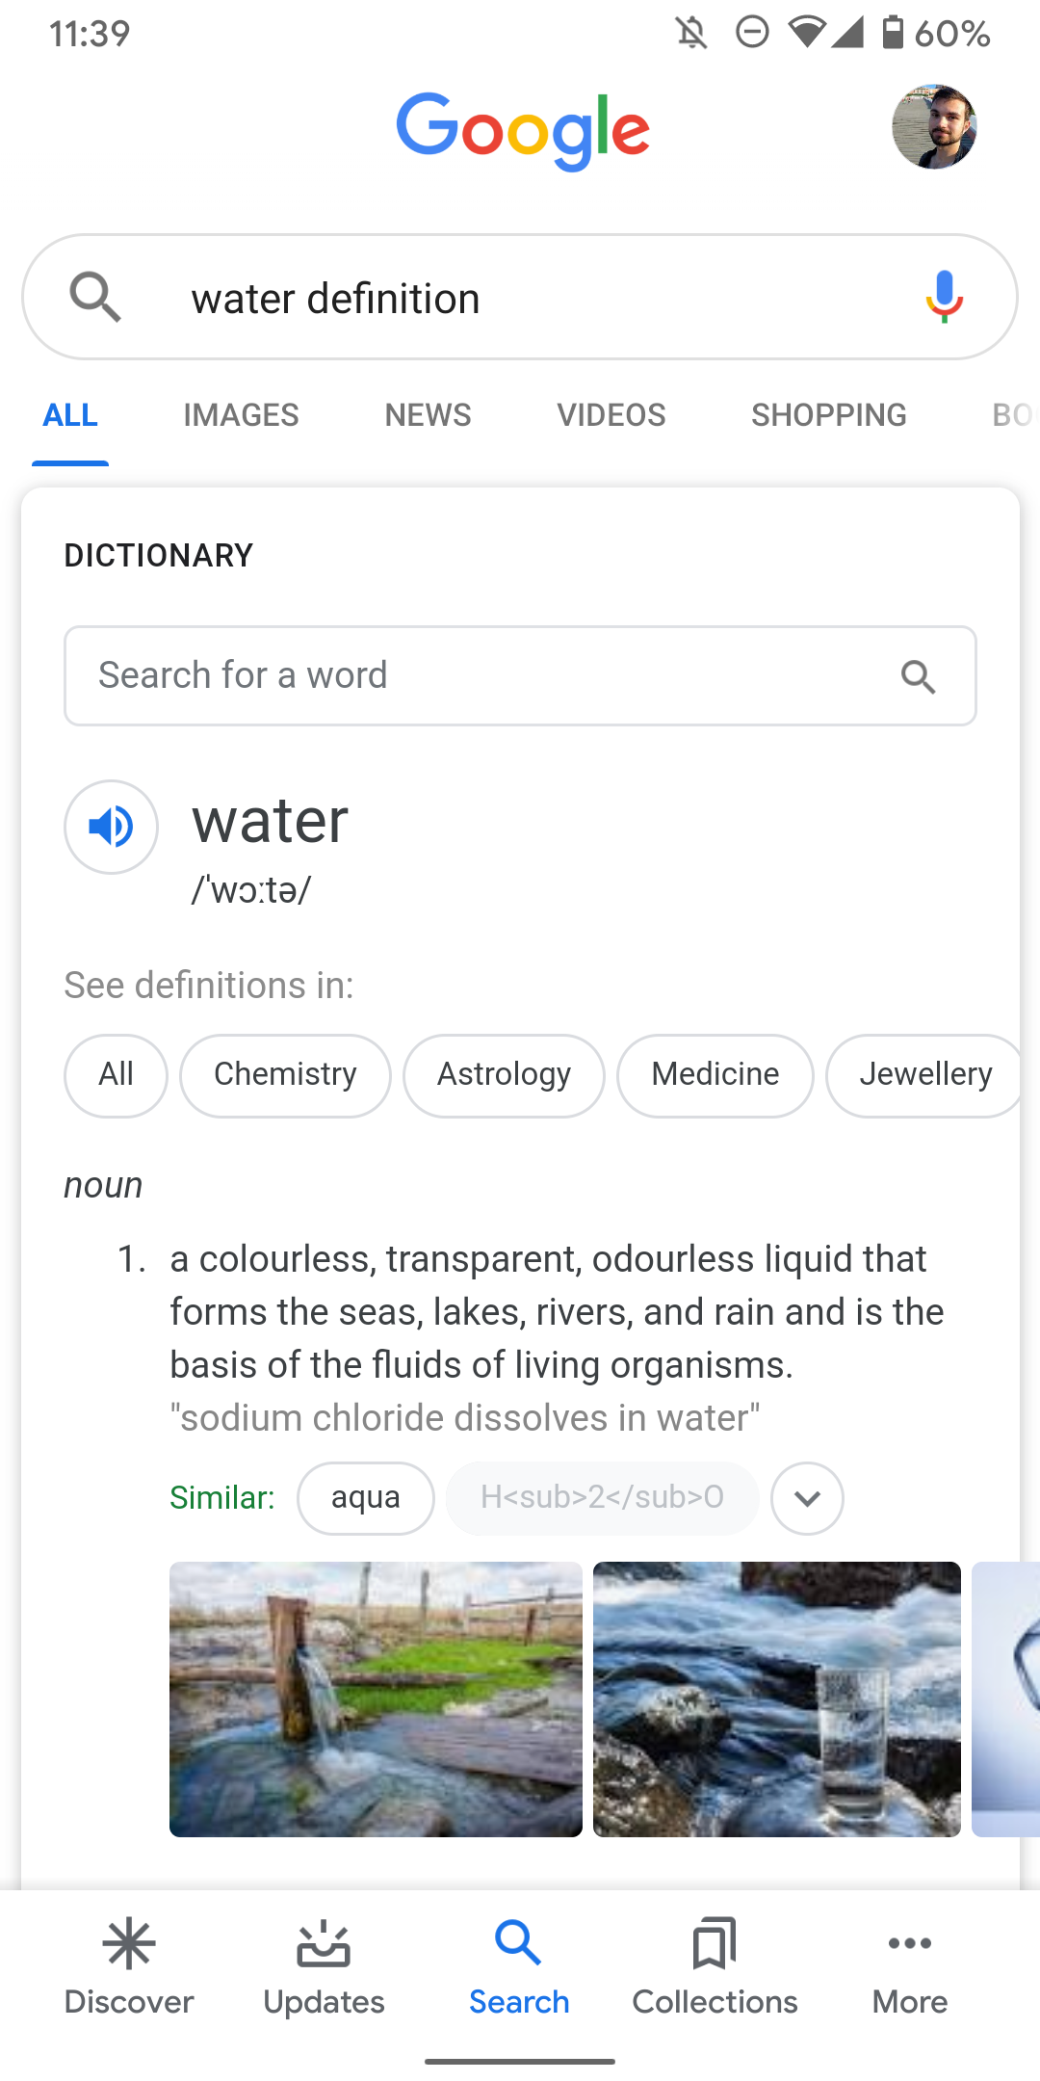1040x2081 pixels.
Task: Select the Medicine definition filter chip
Action: [715, 1075]
